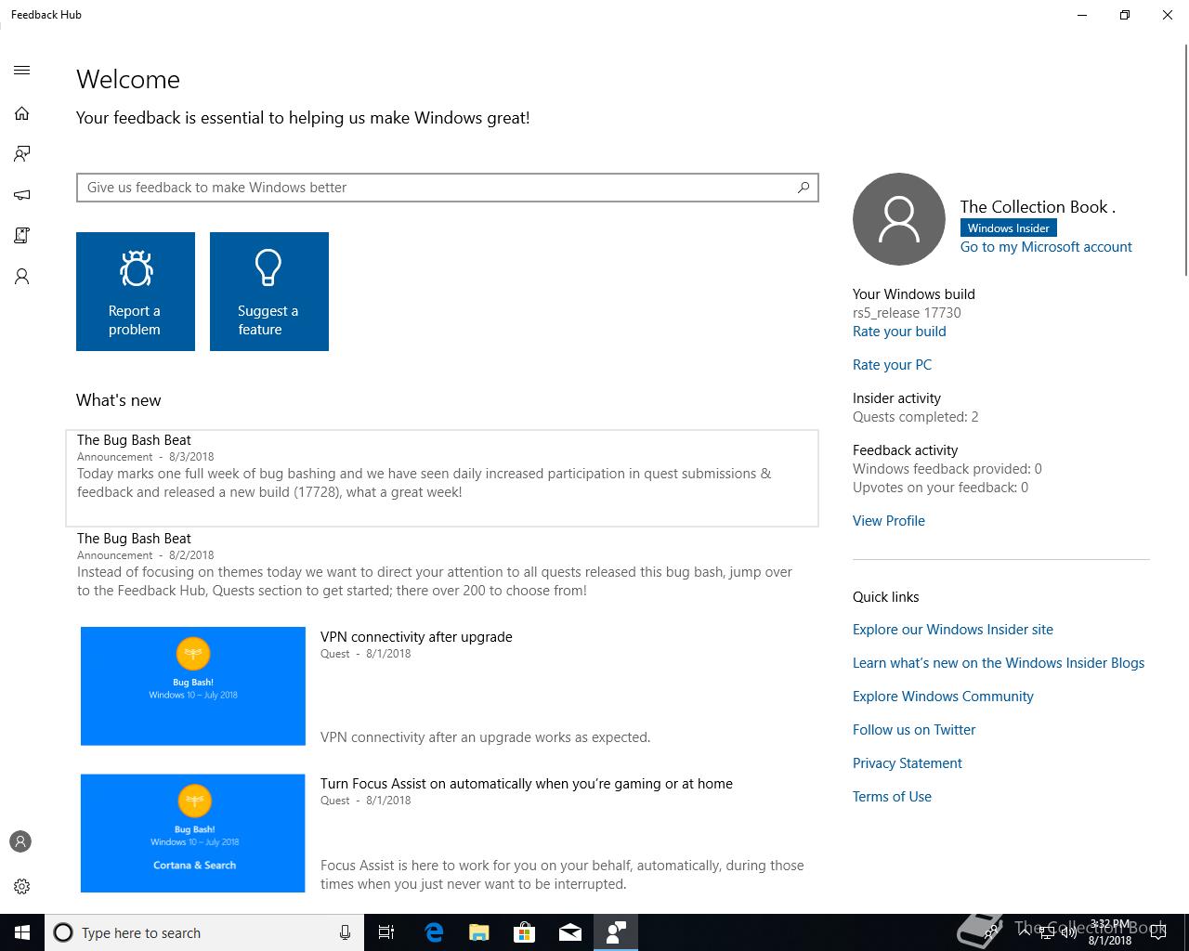Click the Suggest a feature tile

[x=269, y=292]
